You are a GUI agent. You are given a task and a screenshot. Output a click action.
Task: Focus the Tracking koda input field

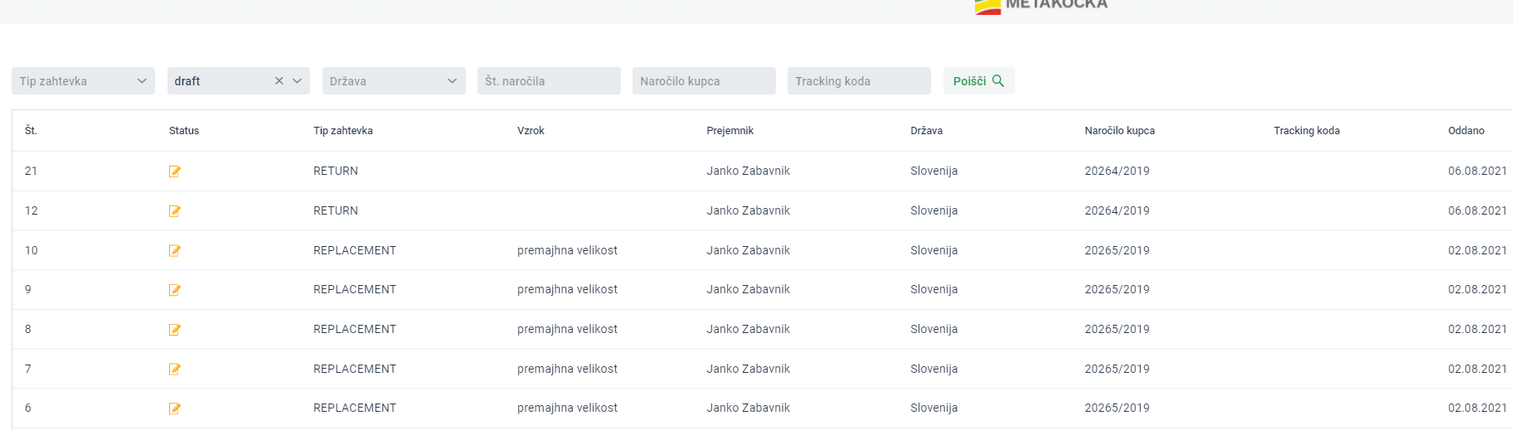point(859,81)
